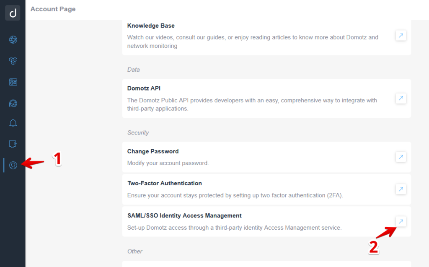The height and width of the screenshot is (267, 429).
Task: Open the chat feedback icon in sidebar
Action: point(13,144)
